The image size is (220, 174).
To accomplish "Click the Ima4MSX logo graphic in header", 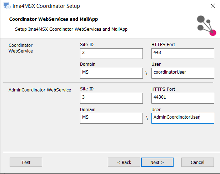I will [x=206, y=25].
